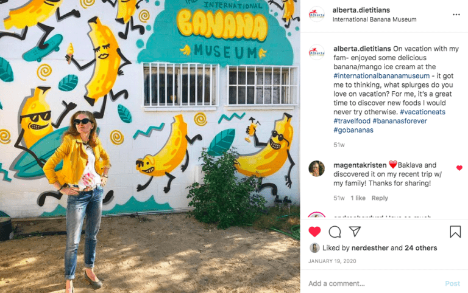The image size is (468, 293).
Task: Open the #bananasforever hashtag
Action: 400,121
